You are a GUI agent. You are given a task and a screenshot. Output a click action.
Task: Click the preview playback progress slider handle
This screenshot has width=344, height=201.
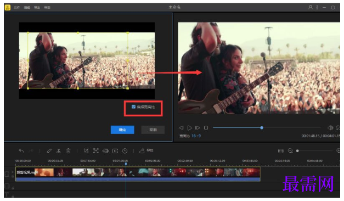pos(262,127)
